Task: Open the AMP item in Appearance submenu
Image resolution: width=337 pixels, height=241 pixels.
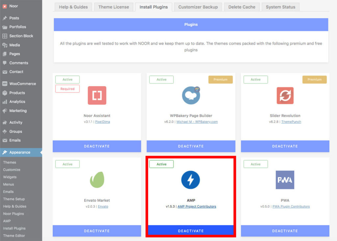Action: [7, 221]
